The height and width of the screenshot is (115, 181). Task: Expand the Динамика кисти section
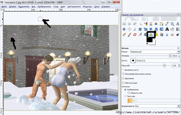coord(123,70)
